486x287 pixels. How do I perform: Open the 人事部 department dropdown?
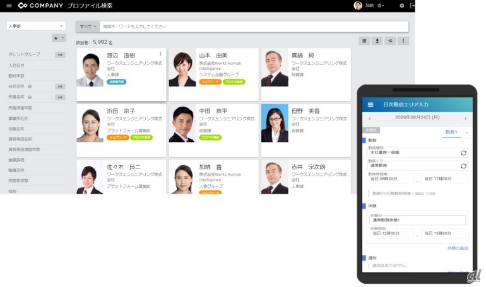36,26
